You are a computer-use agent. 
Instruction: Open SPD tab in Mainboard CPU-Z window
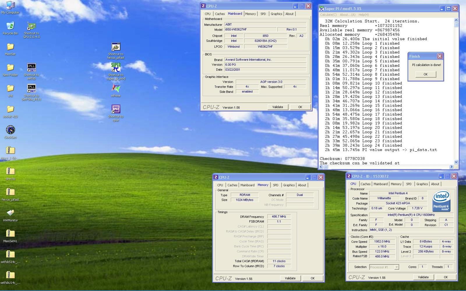[x=263, y=14]
